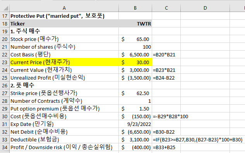The width and height of the screenshot is (245, 153).
Task: Click the Number of shares label cell
Action: (64, 47)
